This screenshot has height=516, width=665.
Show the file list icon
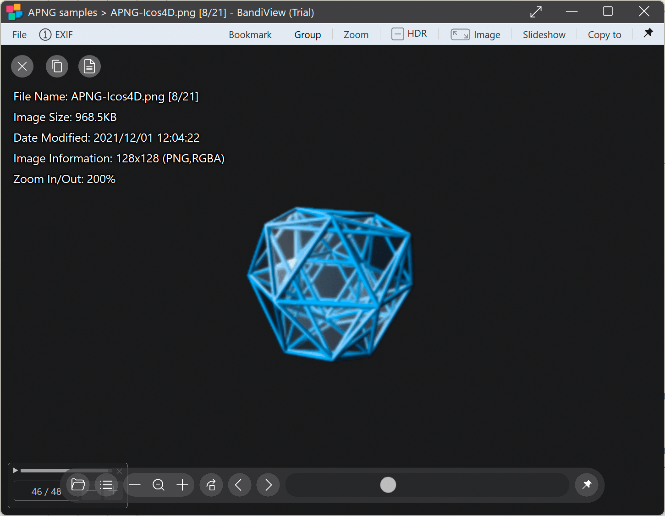coord(106,485)
